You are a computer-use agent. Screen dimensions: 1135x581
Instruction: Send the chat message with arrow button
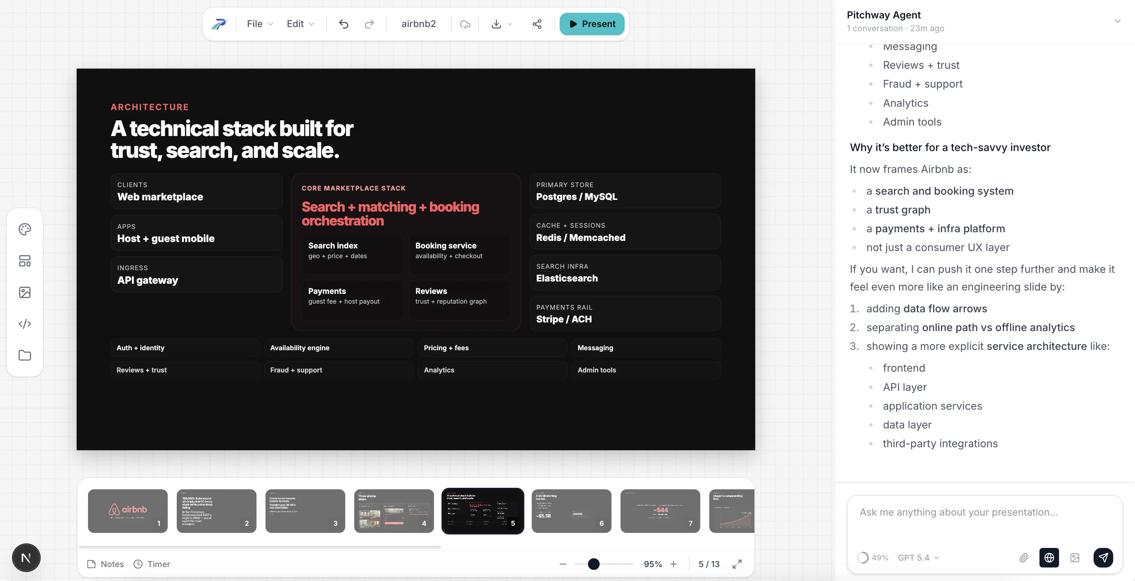[x=1103, y=558]
